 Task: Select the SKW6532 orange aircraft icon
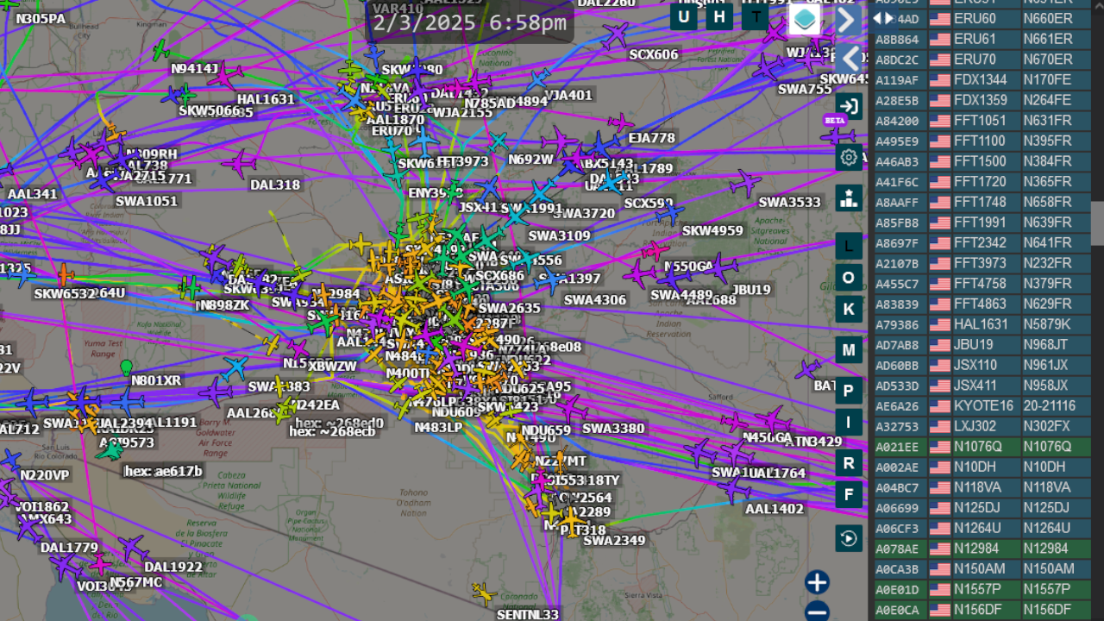coord(65,275)
